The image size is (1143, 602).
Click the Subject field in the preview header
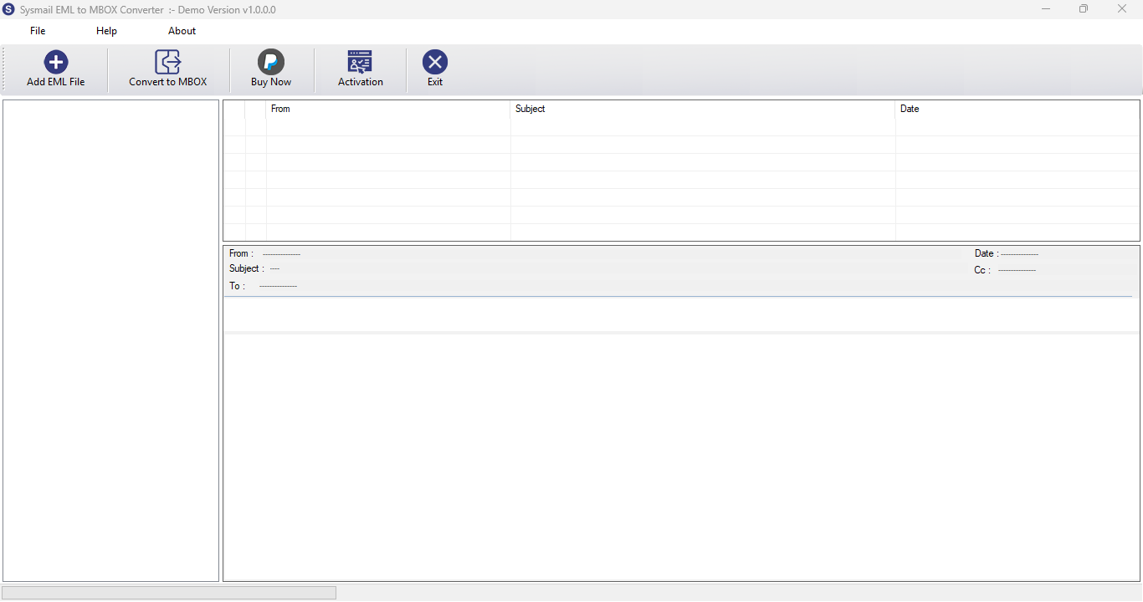click(254, 268)
